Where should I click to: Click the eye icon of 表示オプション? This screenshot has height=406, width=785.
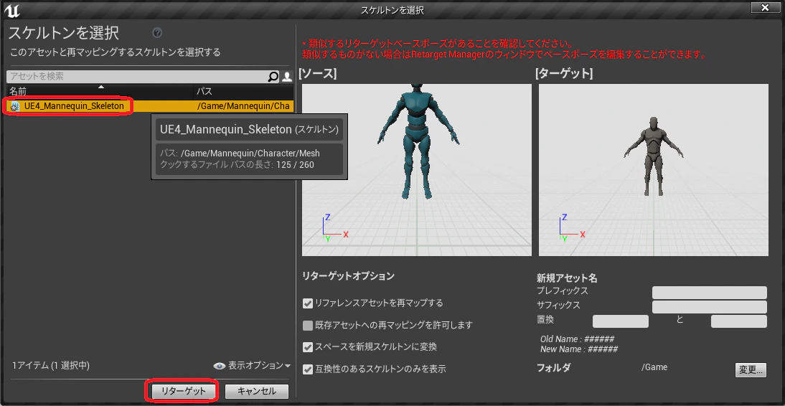tap(220, 366)
